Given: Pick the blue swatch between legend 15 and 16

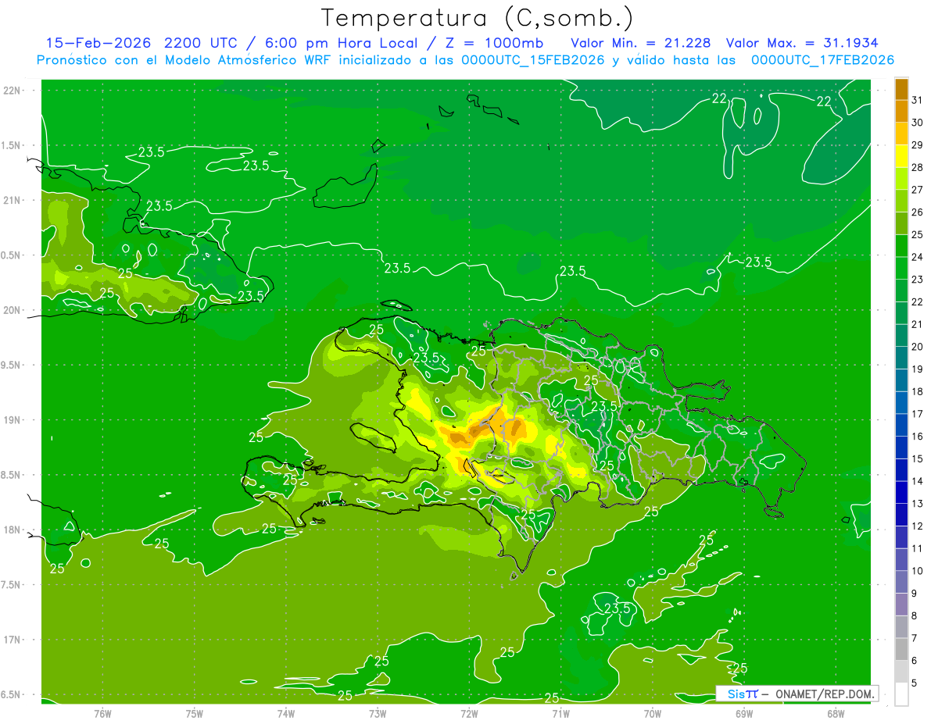Looking at the screenshot, I should pyautogui.click(x=901, y=448).
